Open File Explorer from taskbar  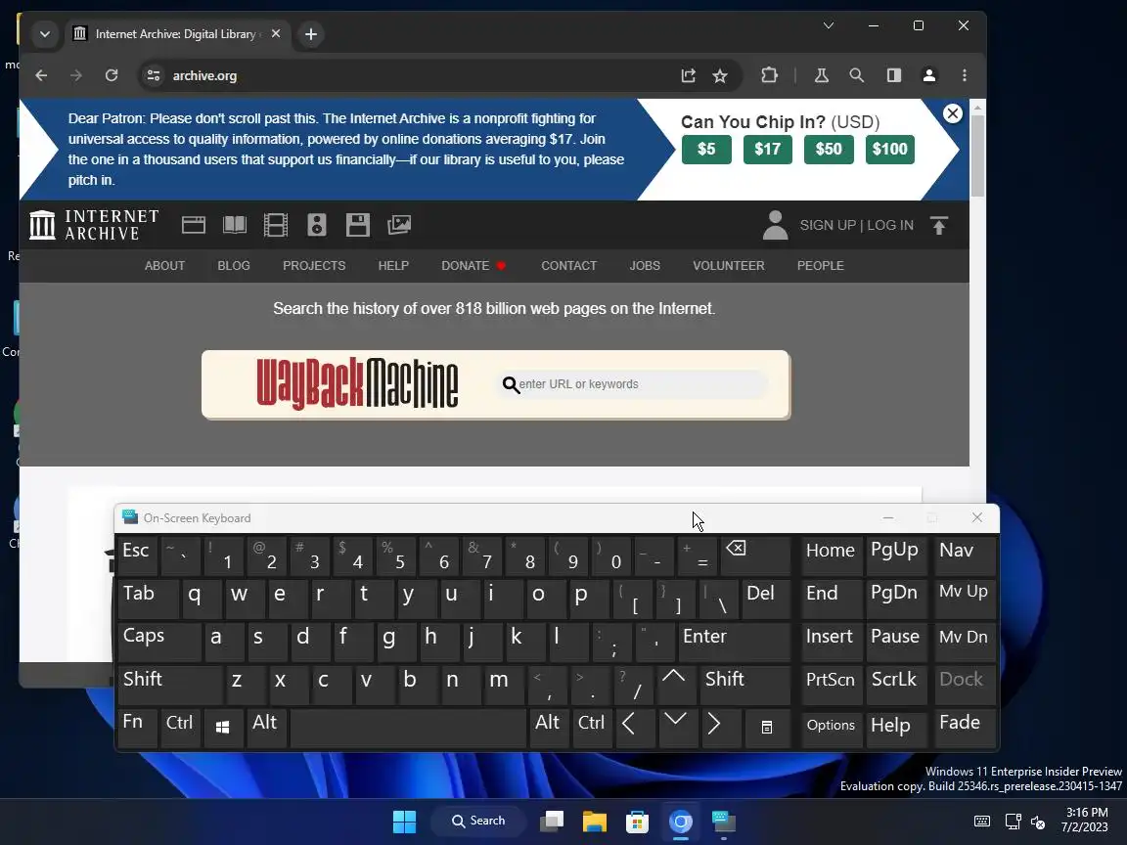coord(595,822)
